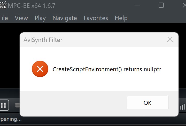The image size is (186, 126).
Task: Click the stop button beside pause
Action: [17, 105]
